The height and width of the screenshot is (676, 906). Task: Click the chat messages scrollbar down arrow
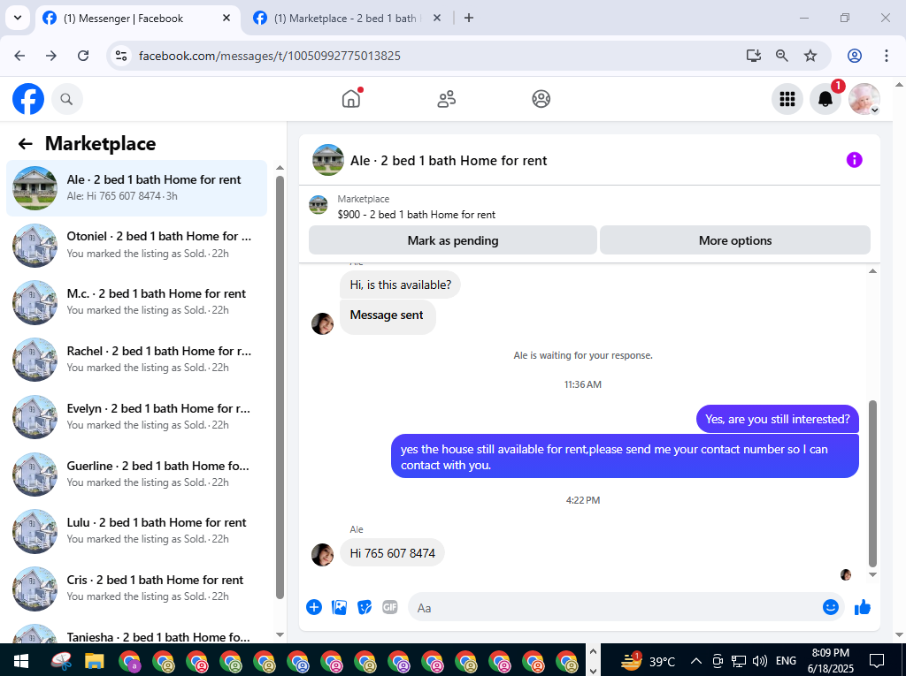872,574
